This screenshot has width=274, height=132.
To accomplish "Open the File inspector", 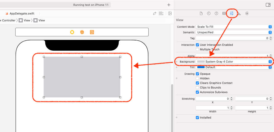I will click(201, 13).
